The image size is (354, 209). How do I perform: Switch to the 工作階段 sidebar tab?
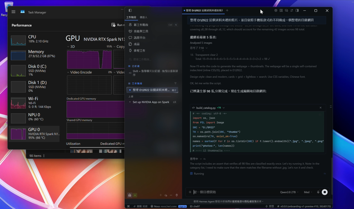coord(131,17)
